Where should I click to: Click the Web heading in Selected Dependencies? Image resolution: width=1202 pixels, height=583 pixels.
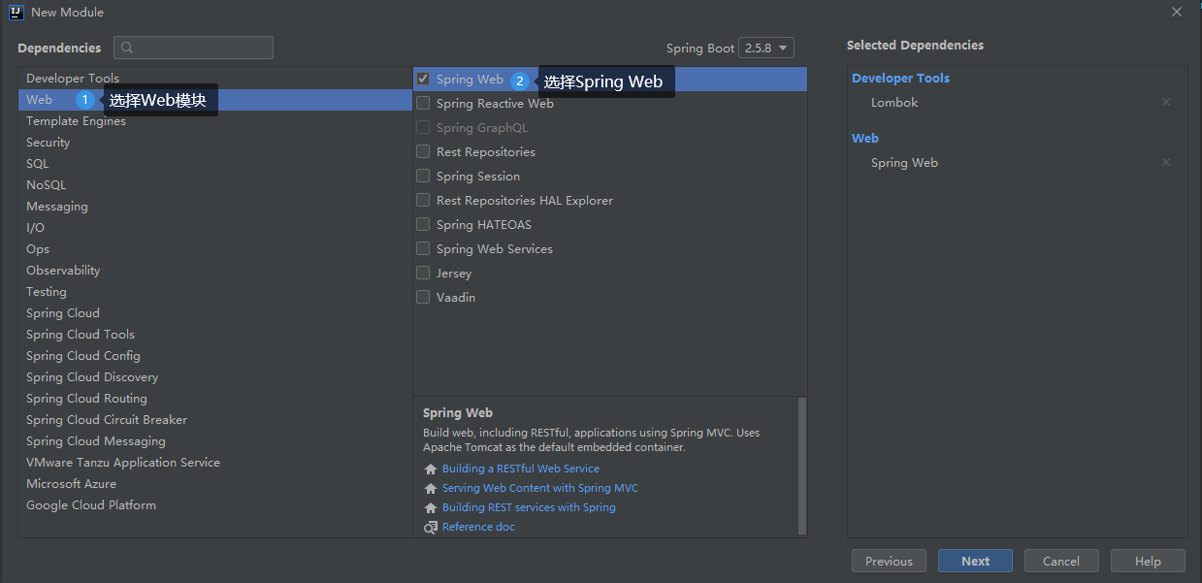(865, 139)
